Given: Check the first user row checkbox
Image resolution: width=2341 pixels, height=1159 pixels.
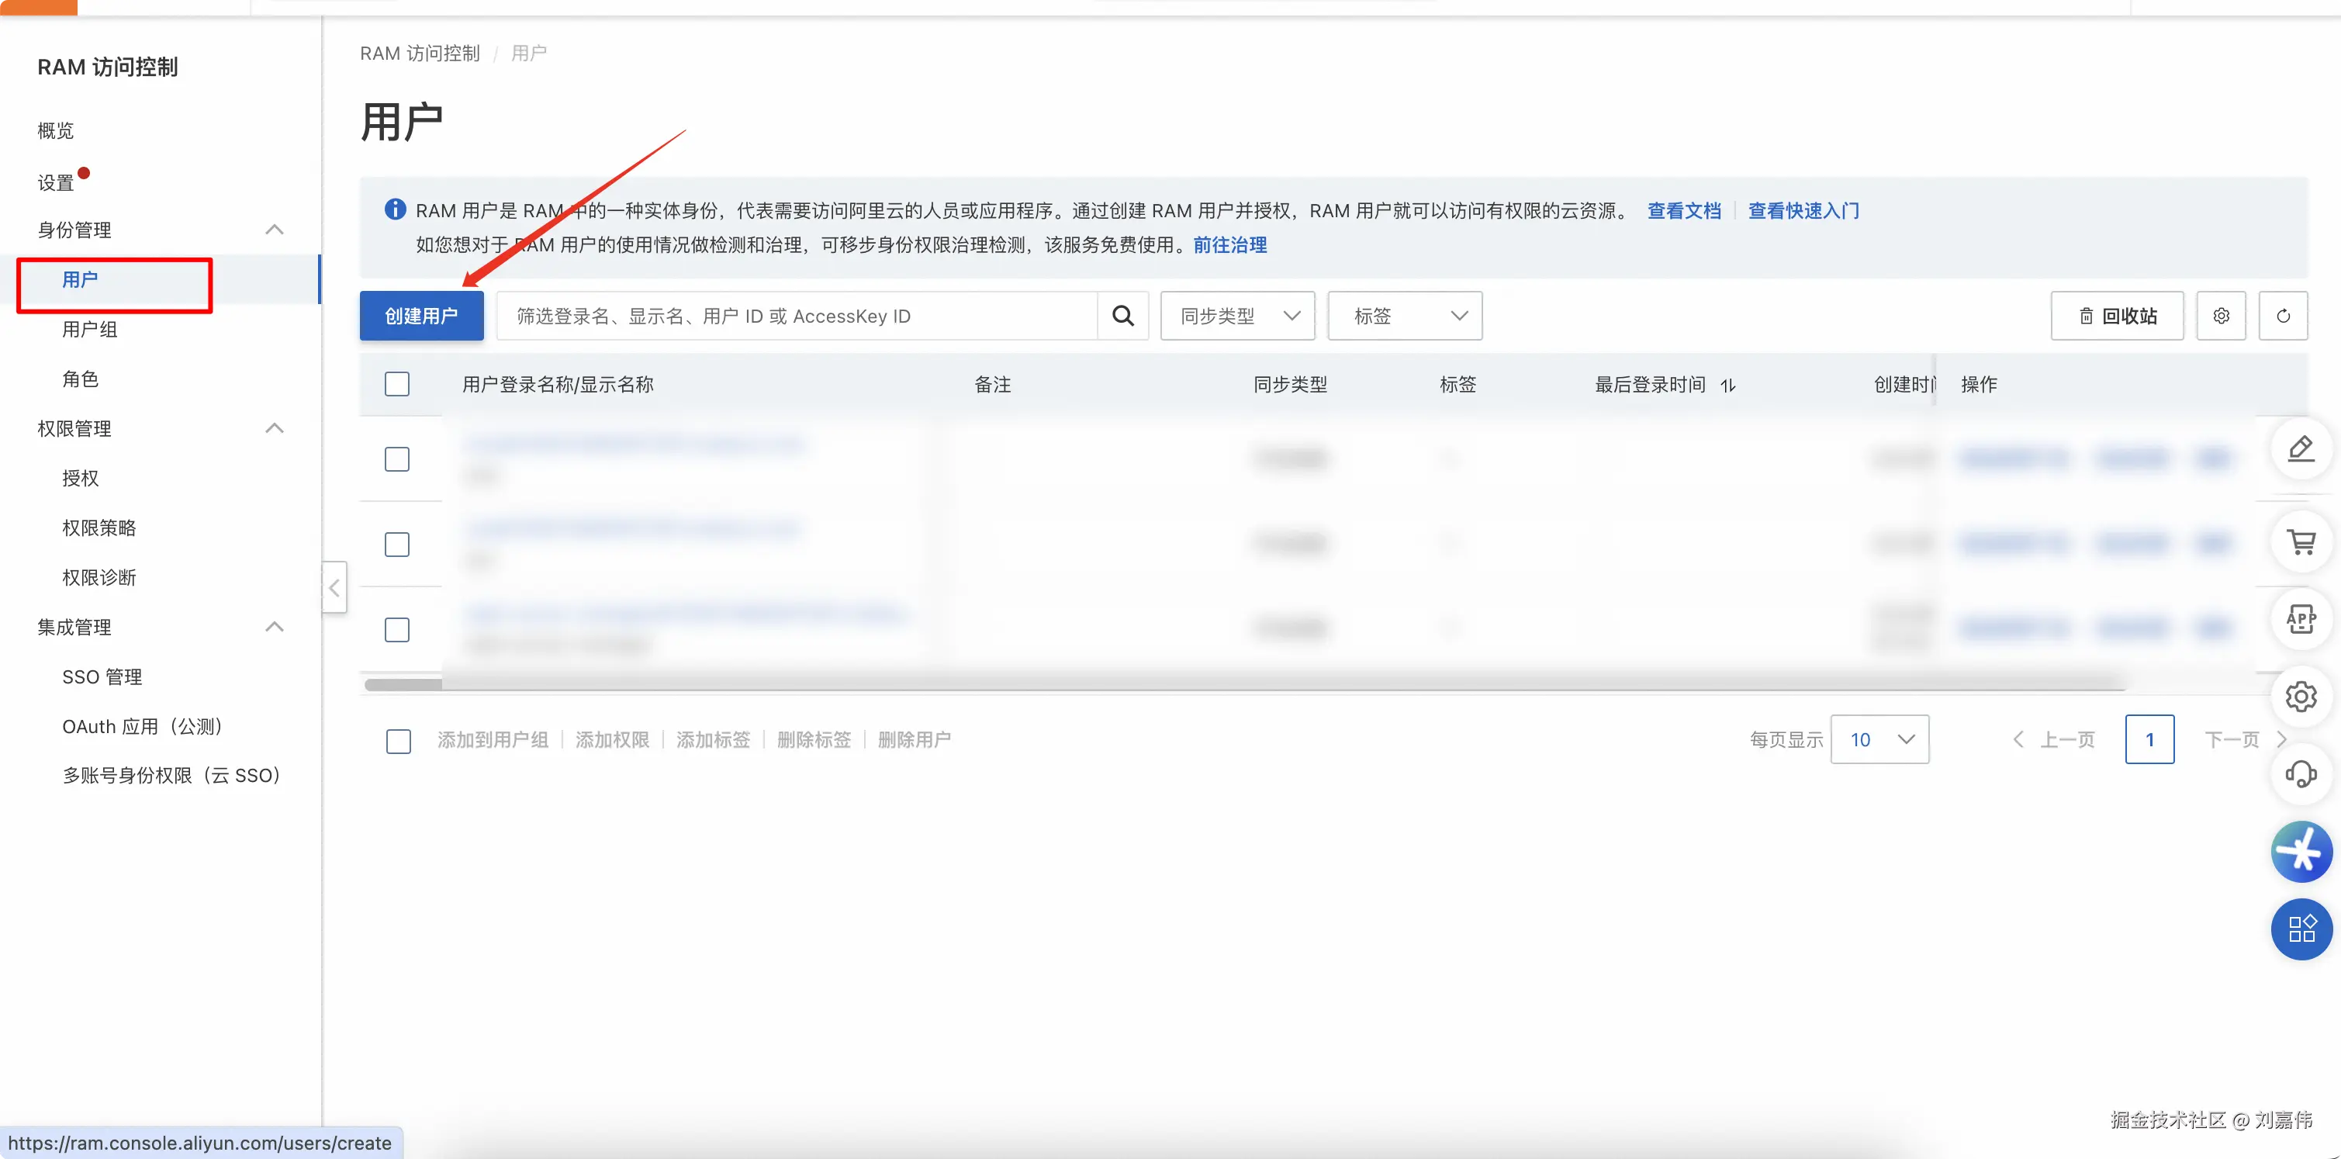Looking at the screenshot, I should tap(397, 459).
